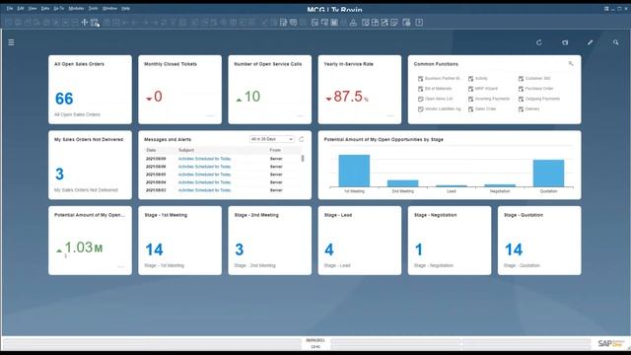Open the Modules menu
This screenshot has height=355, width=631.
click(76, 8)
